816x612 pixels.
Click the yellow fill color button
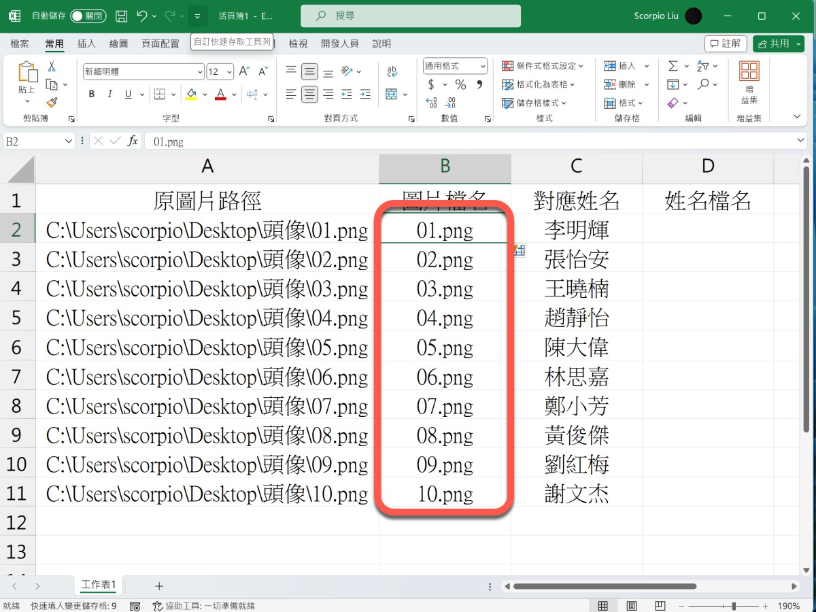click(x=191, y=94)
